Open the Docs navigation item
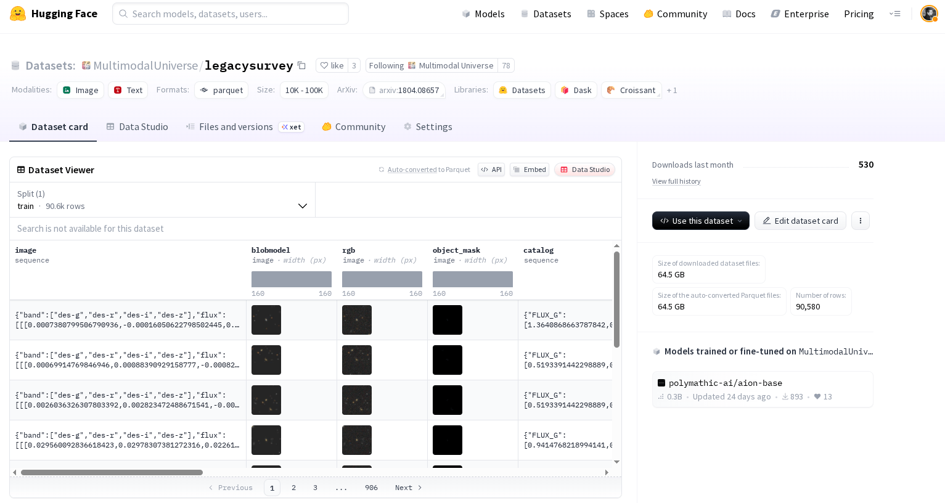The height and width of the screenshot is (503, 945). 738,14
